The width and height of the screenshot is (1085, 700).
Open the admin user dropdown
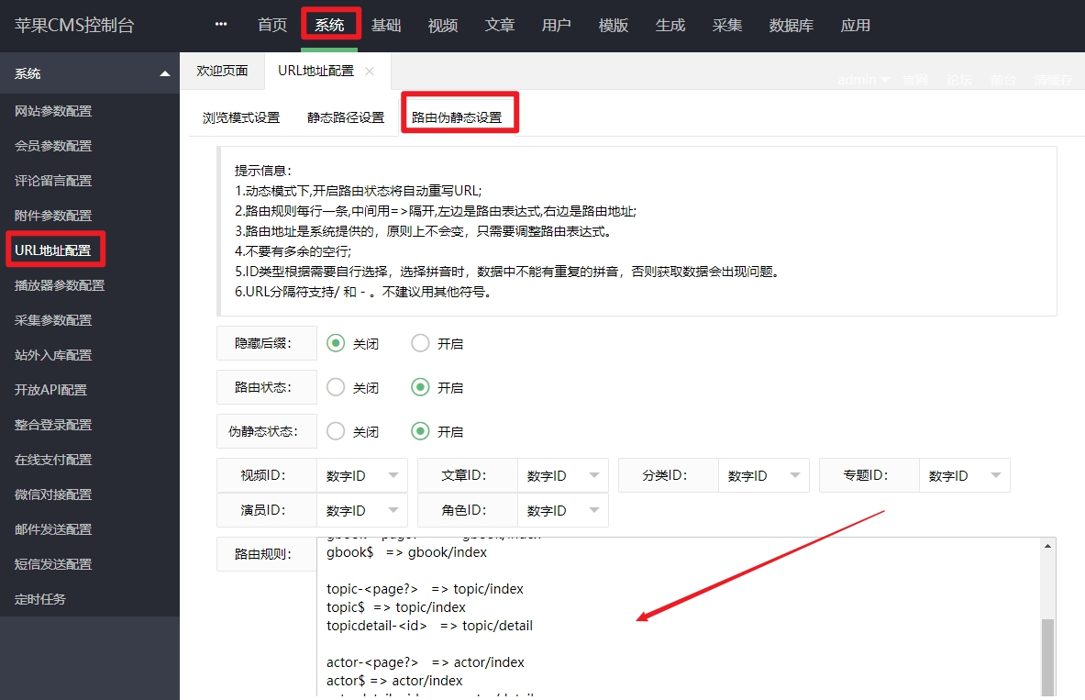[x=863, y=80]
